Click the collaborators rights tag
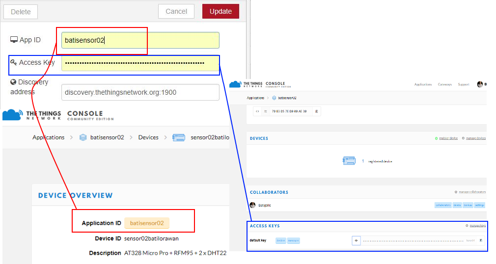Image resolution: width=496 pixels, height=264 pixels. (443, 205)
